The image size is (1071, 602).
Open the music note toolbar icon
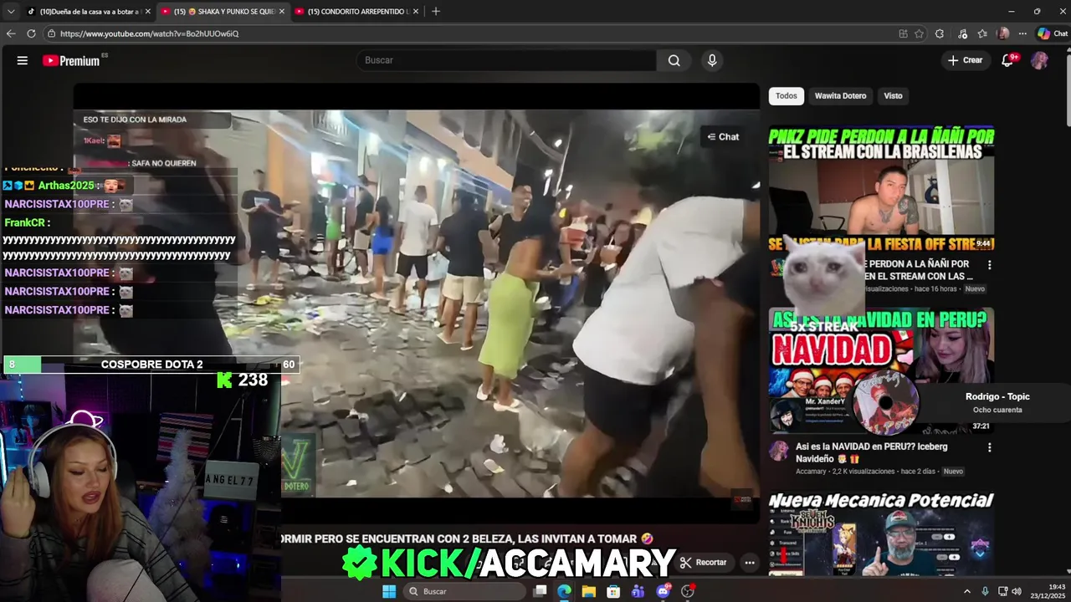click(x=963, y=33)
